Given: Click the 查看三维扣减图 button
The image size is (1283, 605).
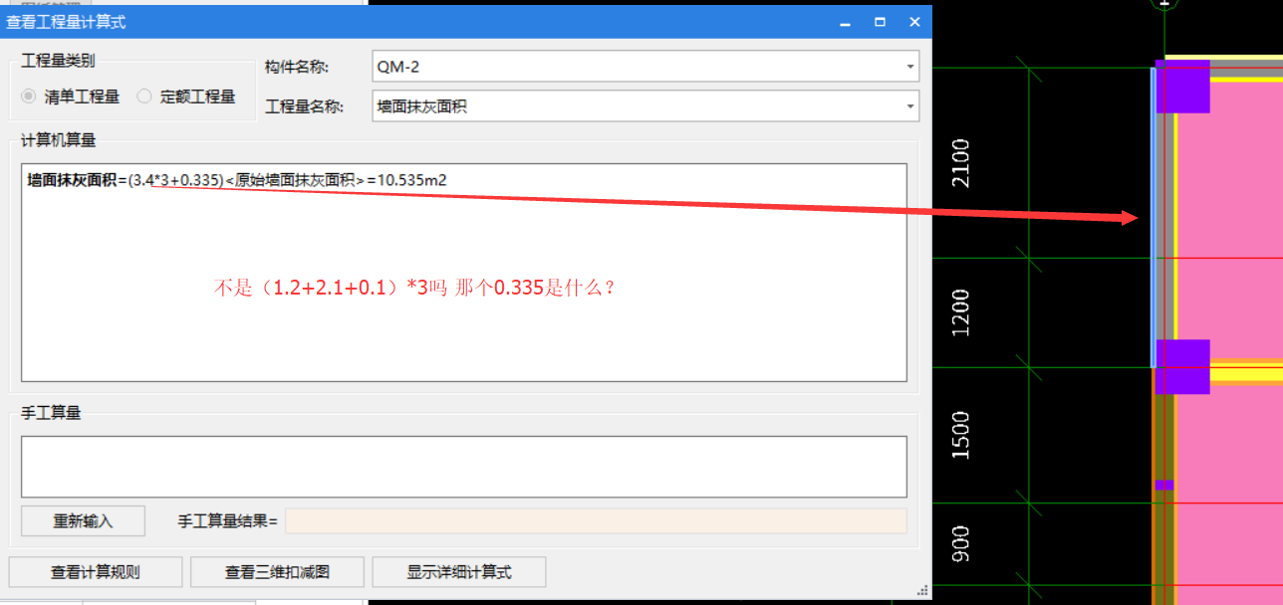Looking at the screenshot, I should tap(277, 572).
